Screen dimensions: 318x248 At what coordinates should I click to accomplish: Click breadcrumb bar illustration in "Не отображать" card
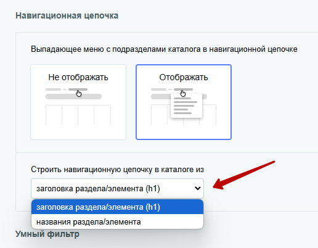(67, 89)
